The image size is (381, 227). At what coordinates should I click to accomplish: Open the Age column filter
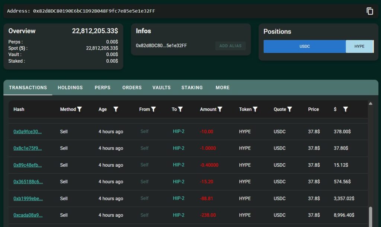[116, 109]
